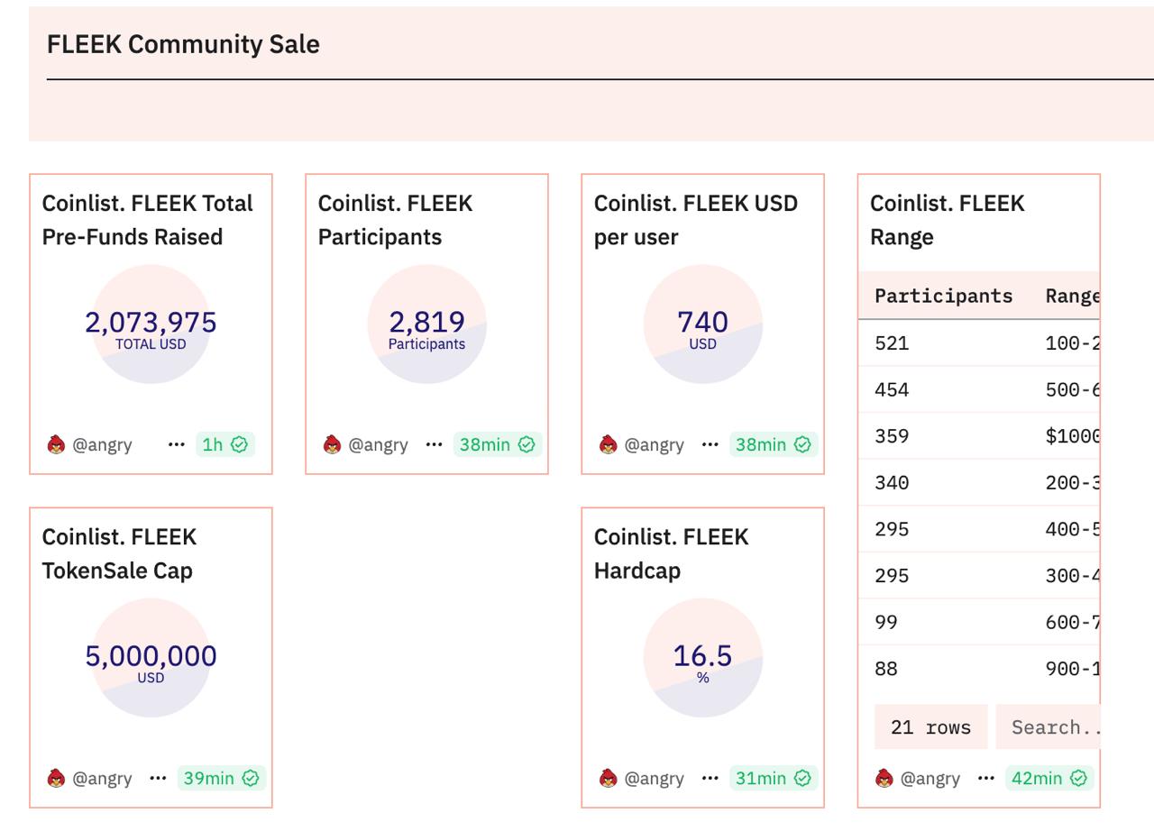The width and height of the screenshot is (1154, 831).
Task: Open the three-dot menu on Hardcap card
Action: click(710, 778)
